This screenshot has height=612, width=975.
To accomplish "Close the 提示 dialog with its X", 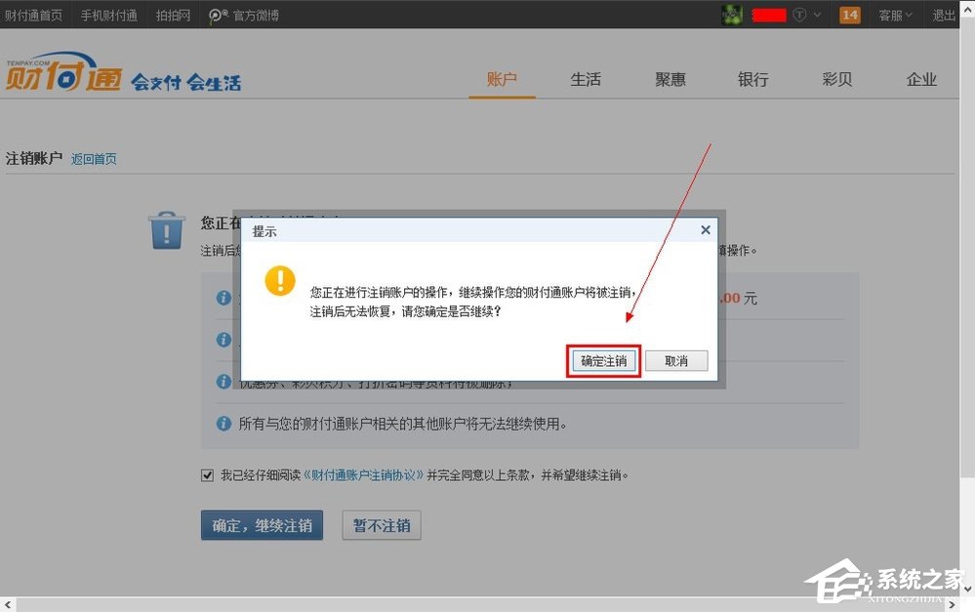I will (x=705, y=229).
